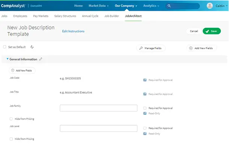Click the Job Family input field

(98, 108)
